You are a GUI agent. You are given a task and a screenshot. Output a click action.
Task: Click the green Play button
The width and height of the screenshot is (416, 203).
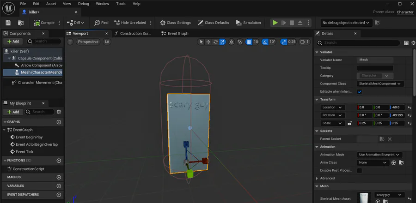tap(275, 23)
